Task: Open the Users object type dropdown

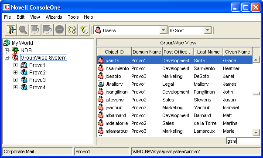Action: [163, 30]
